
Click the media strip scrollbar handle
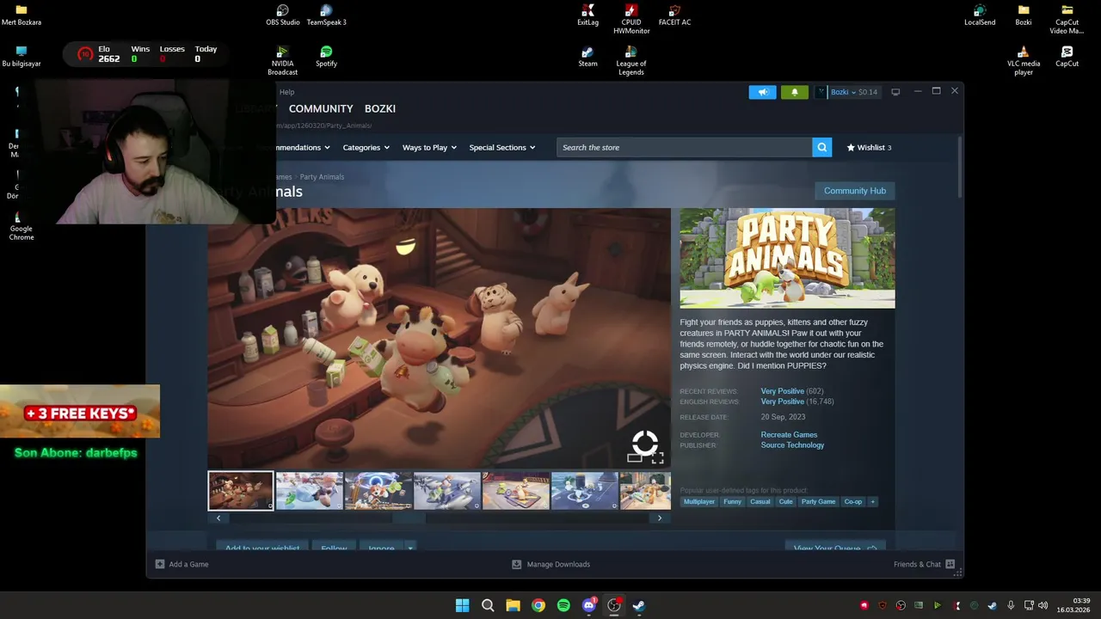[409, 518]
